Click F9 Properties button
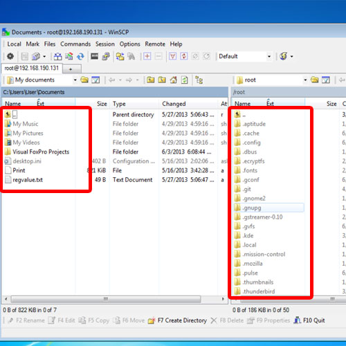The height and width of the screenshot is (346, 346). pyautogui.click(x=268, y=320)
